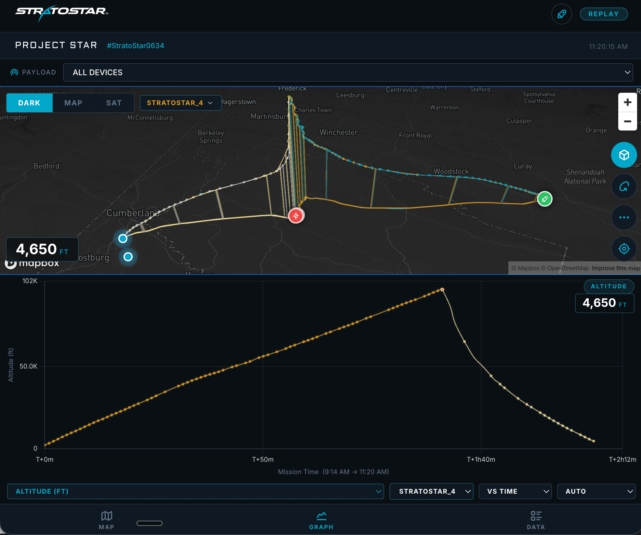
Task: Click the Cumberland map label
Action: coord(133,213)
